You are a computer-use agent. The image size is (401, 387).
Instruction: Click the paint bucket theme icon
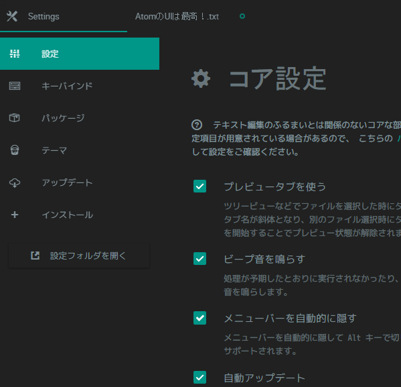15,150
